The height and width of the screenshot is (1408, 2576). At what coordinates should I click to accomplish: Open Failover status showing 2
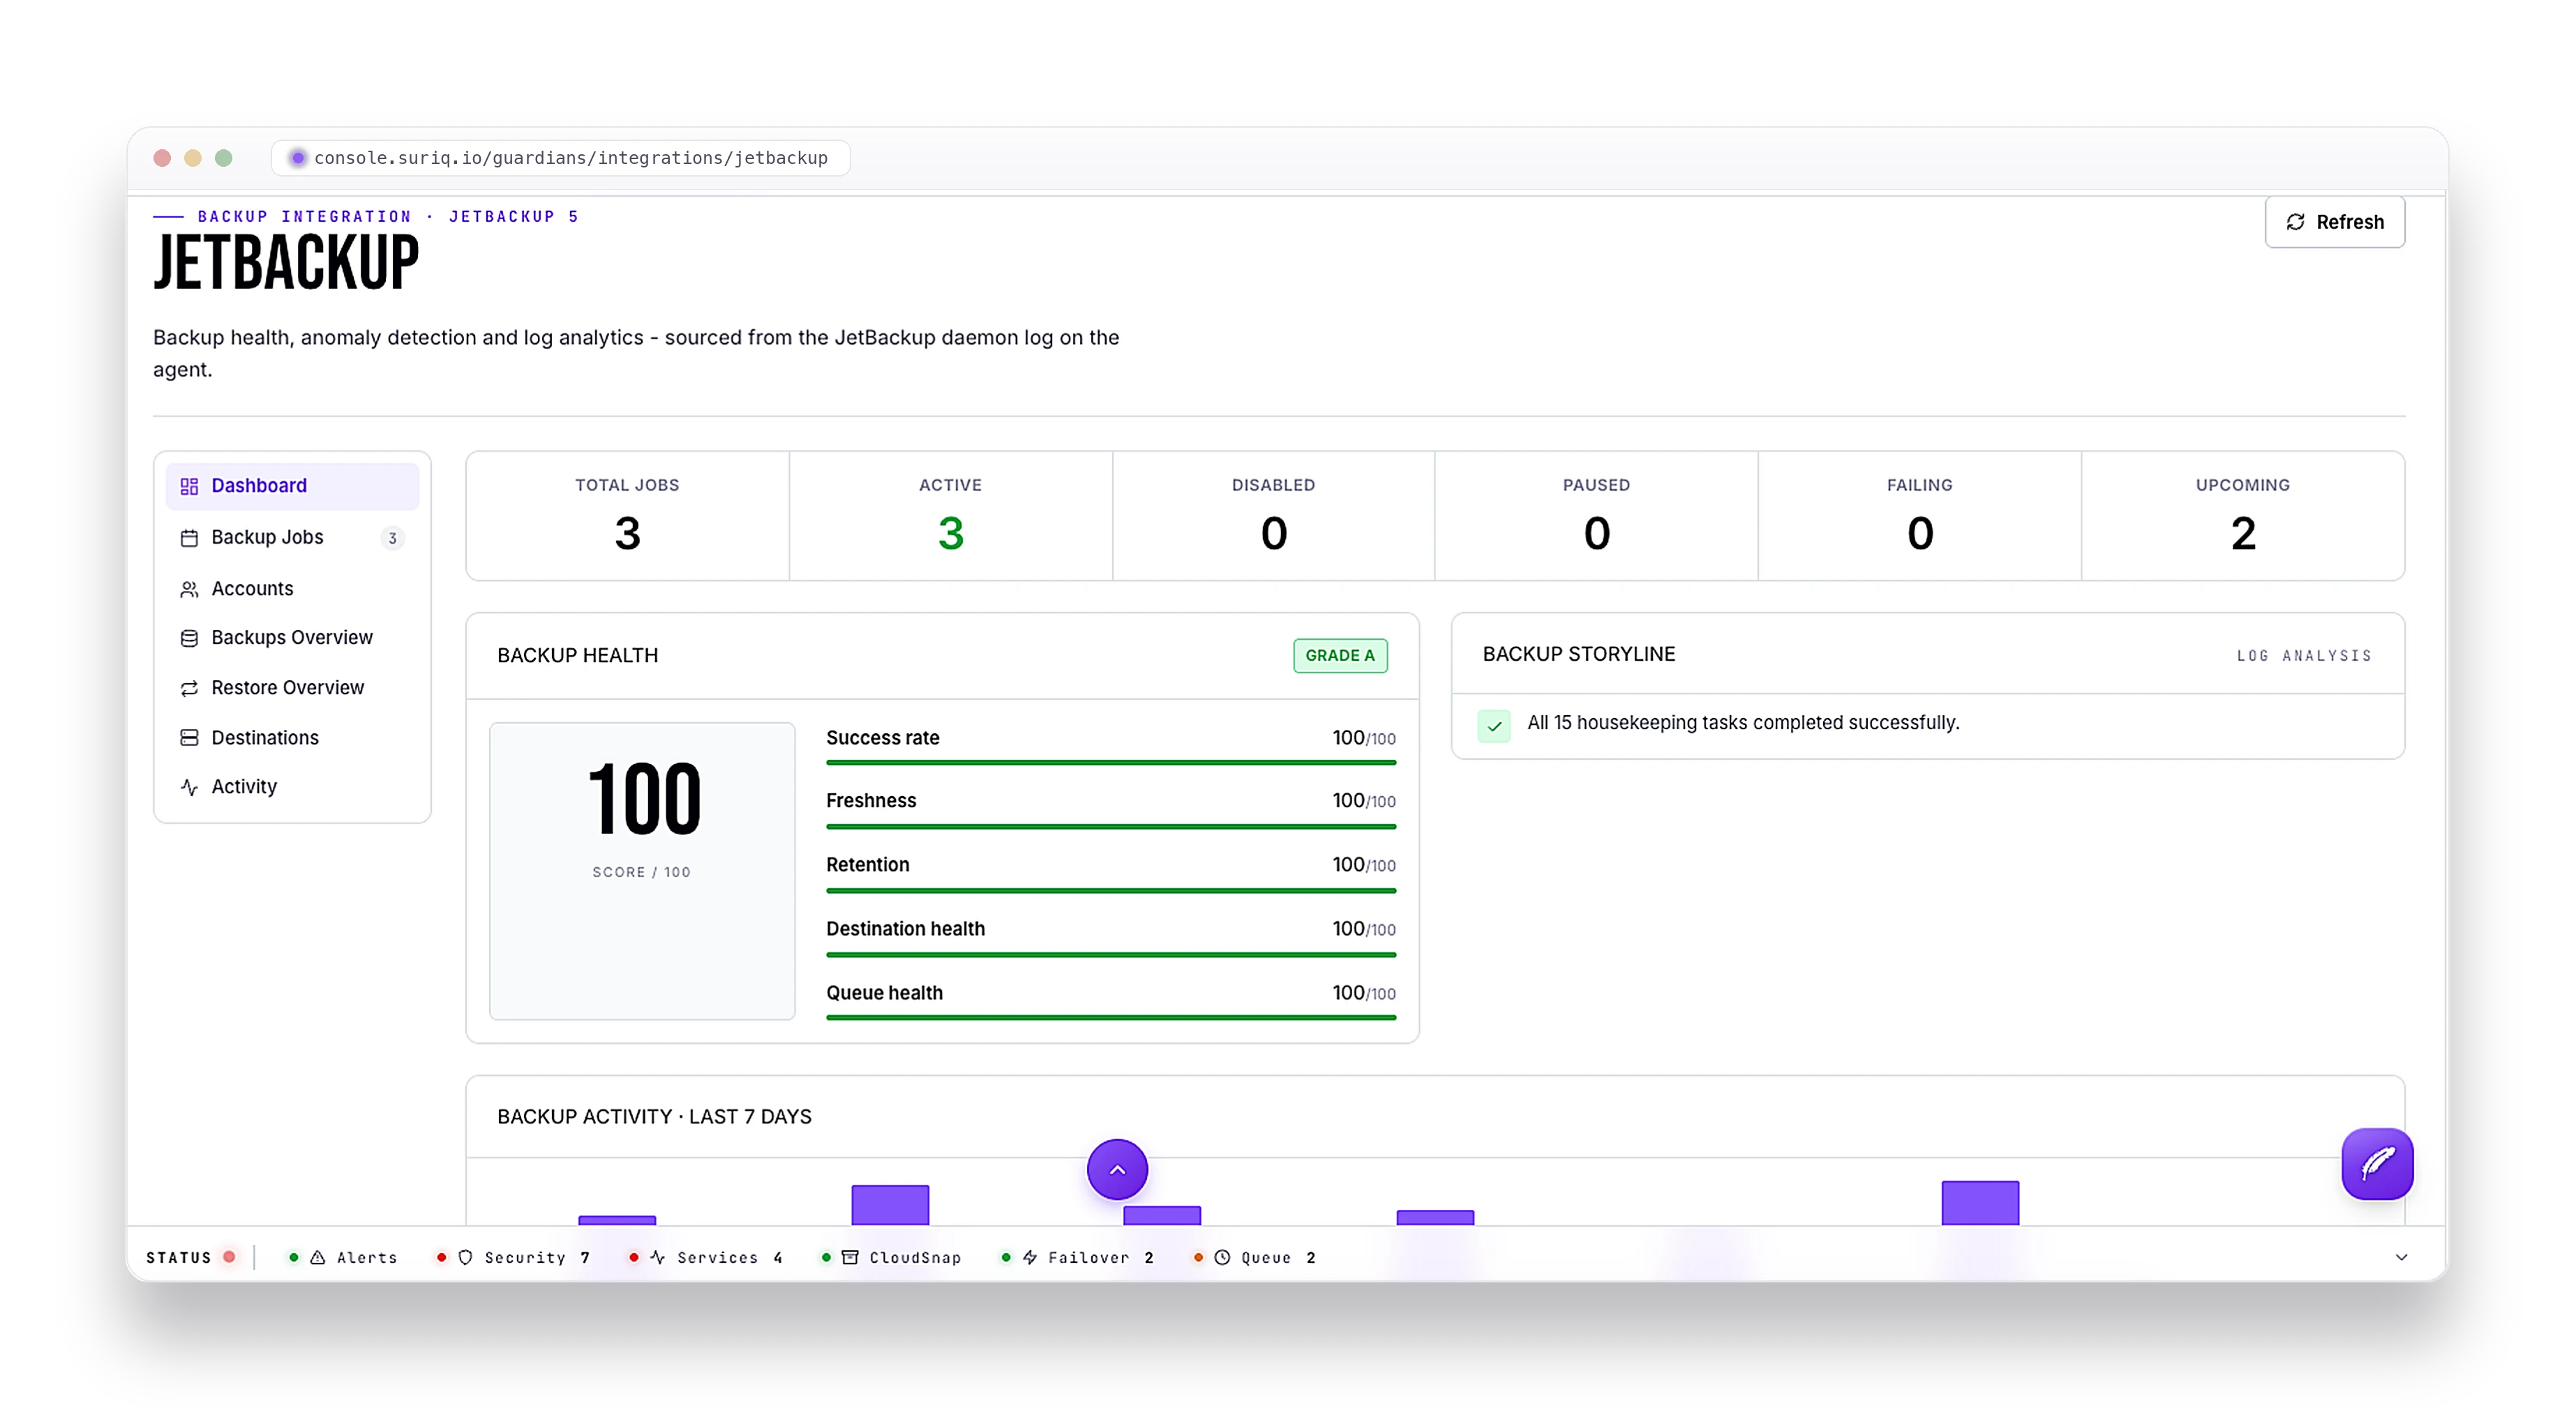1078,1258
